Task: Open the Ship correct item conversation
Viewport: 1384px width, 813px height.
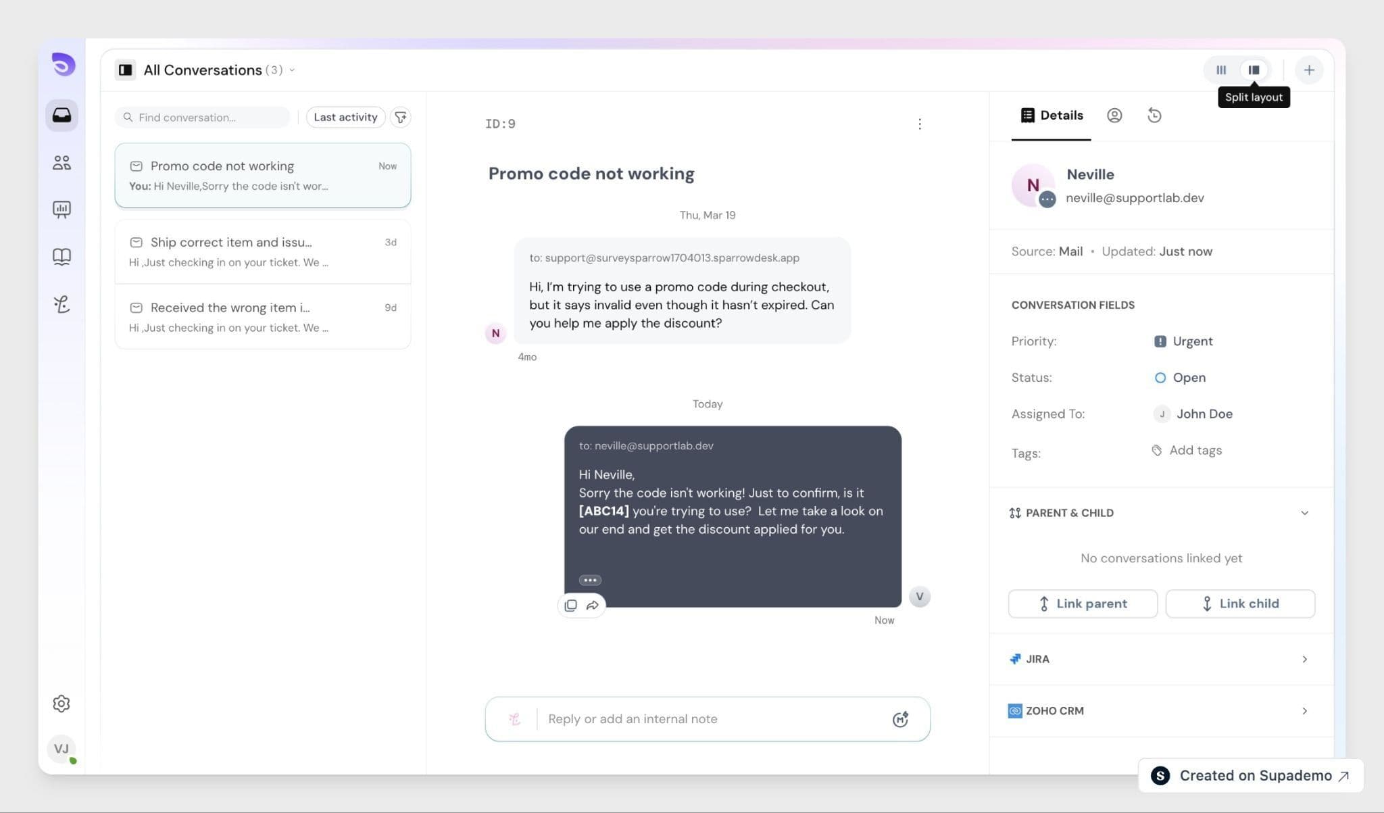Action: pos(263,252)
